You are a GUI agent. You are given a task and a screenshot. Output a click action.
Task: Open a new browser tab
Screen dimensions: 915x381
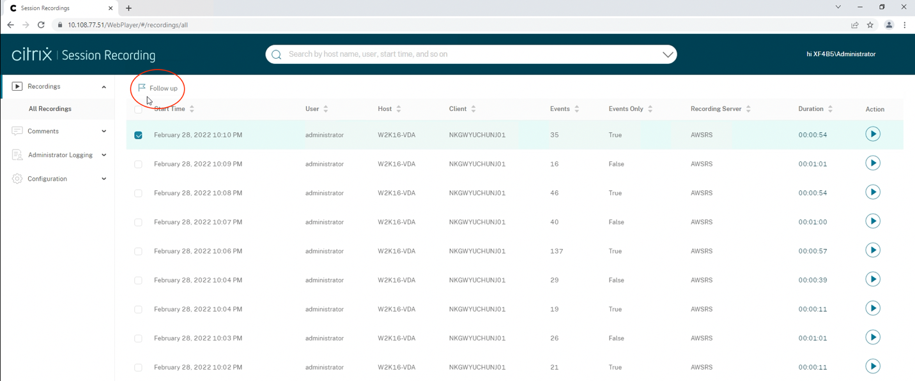pyautogui.click(x=128, y=8)
